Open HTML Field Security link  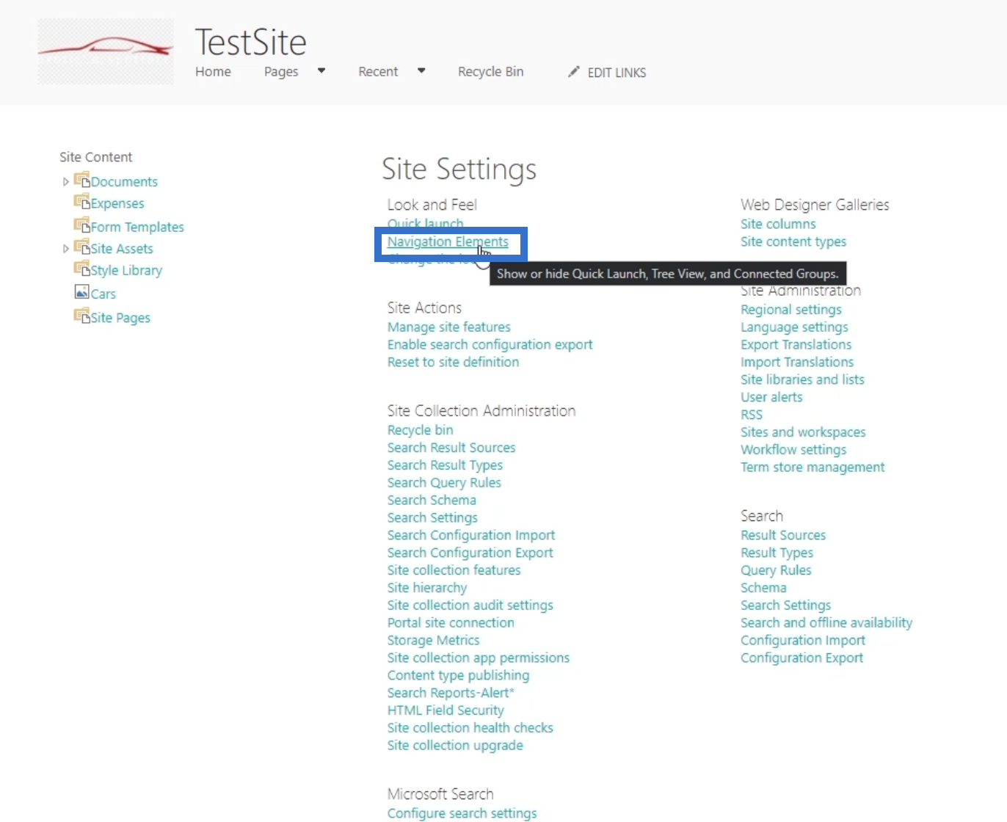446,710
